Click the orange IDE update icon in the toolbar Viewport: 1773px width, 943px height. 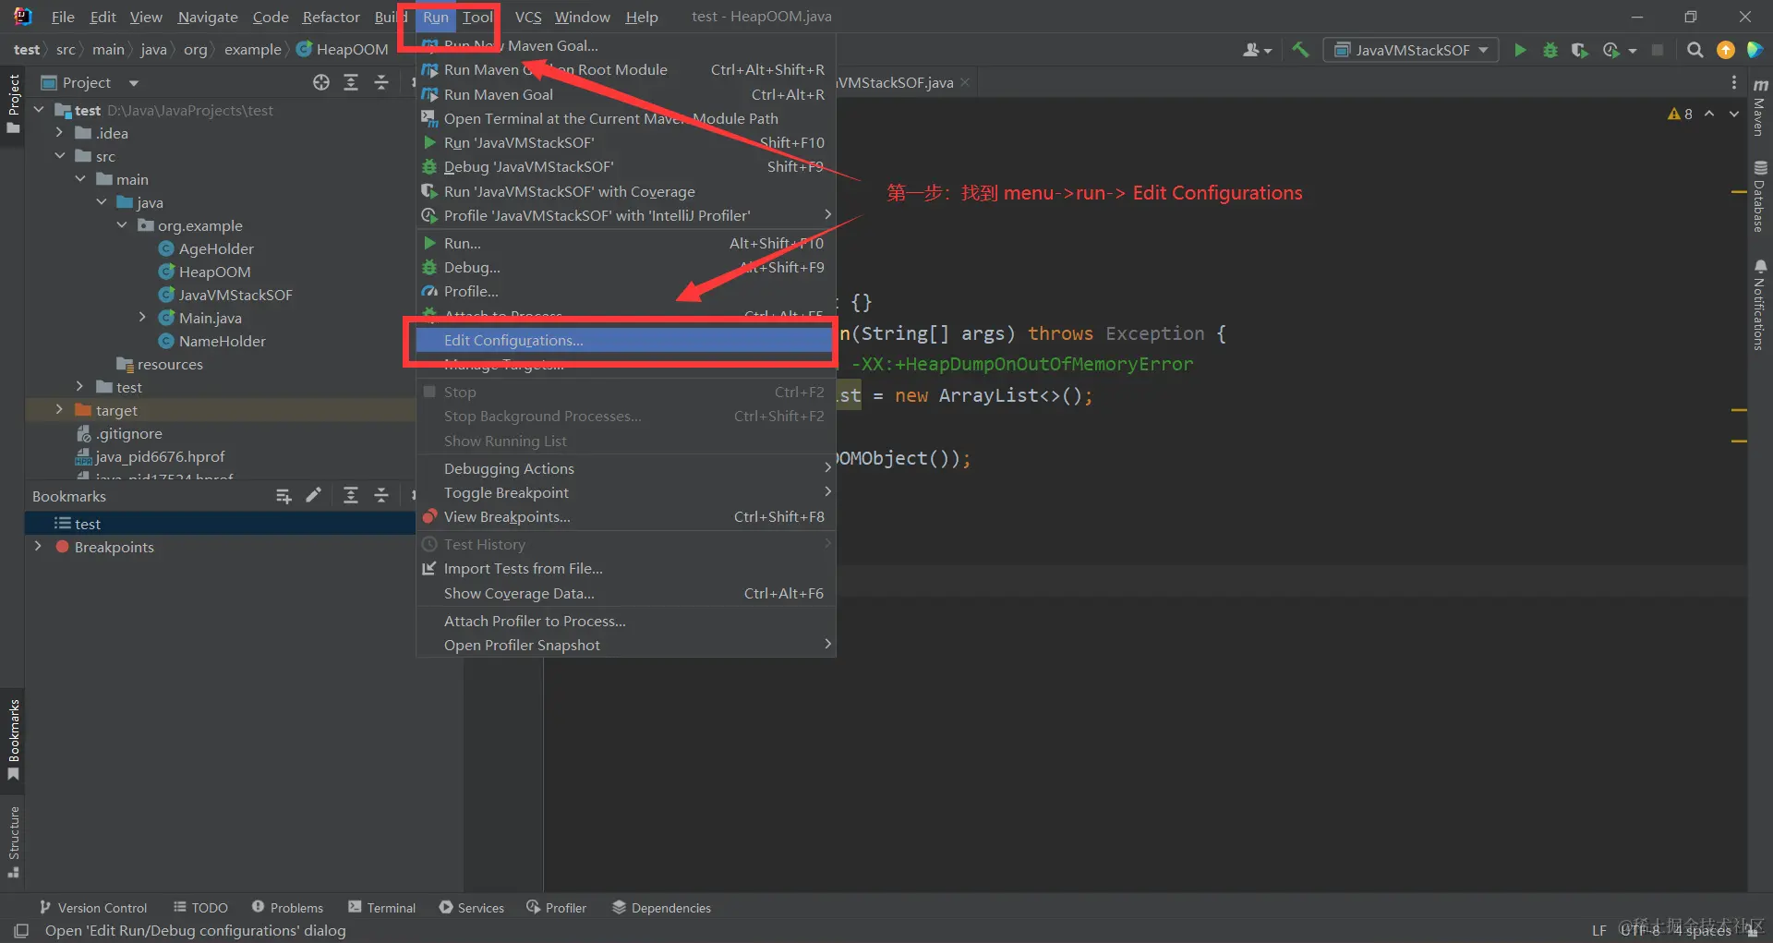click(1725, 50)
